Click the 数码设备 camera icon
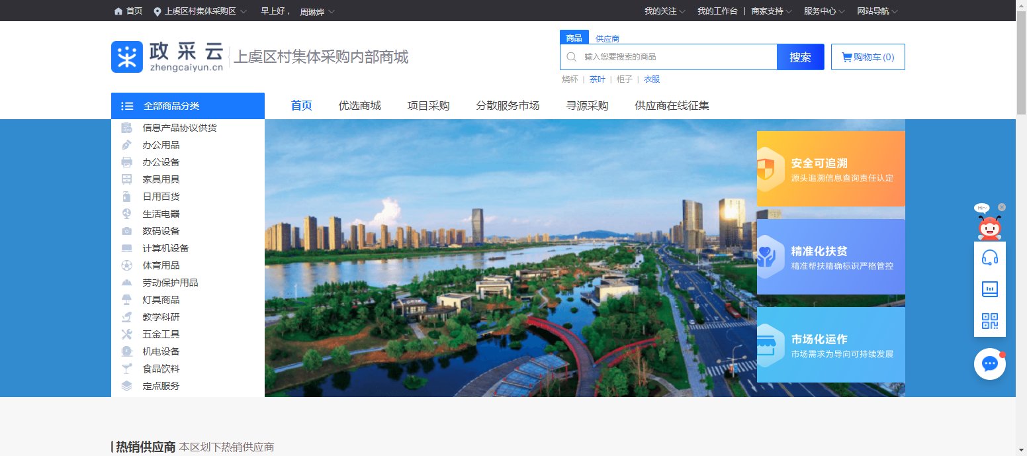This screenshot has width=1027, height=456. coord(126,231)
